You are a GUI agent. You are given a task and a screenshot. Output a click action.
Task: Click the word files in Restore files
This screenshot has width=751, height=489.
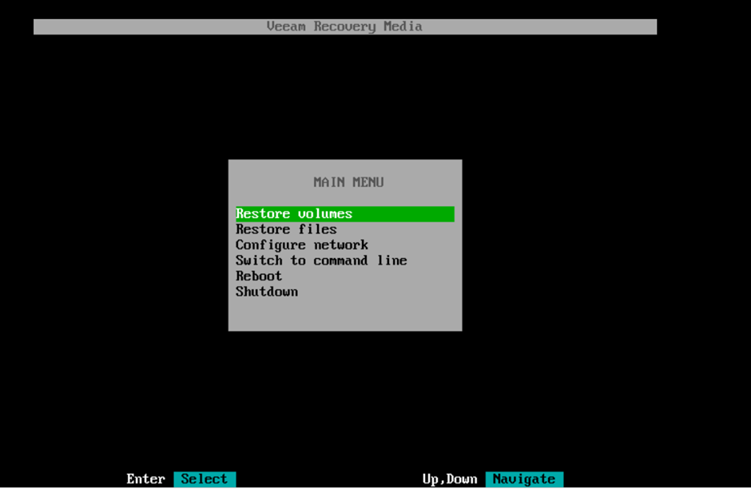317,229
